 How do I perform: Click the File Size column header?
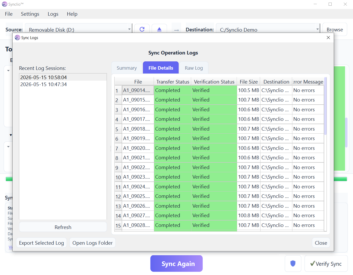[x=248, y=82]
